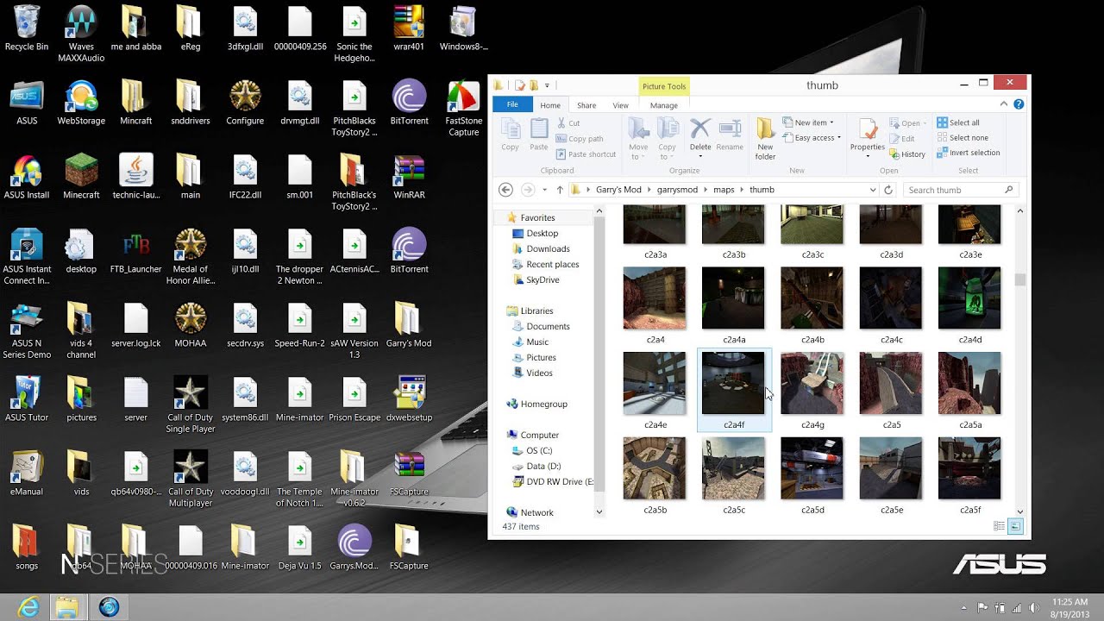Go up one folder level with Up arrow
Viewport: 1104px width, 621px height.
click(x=560, y=190)
